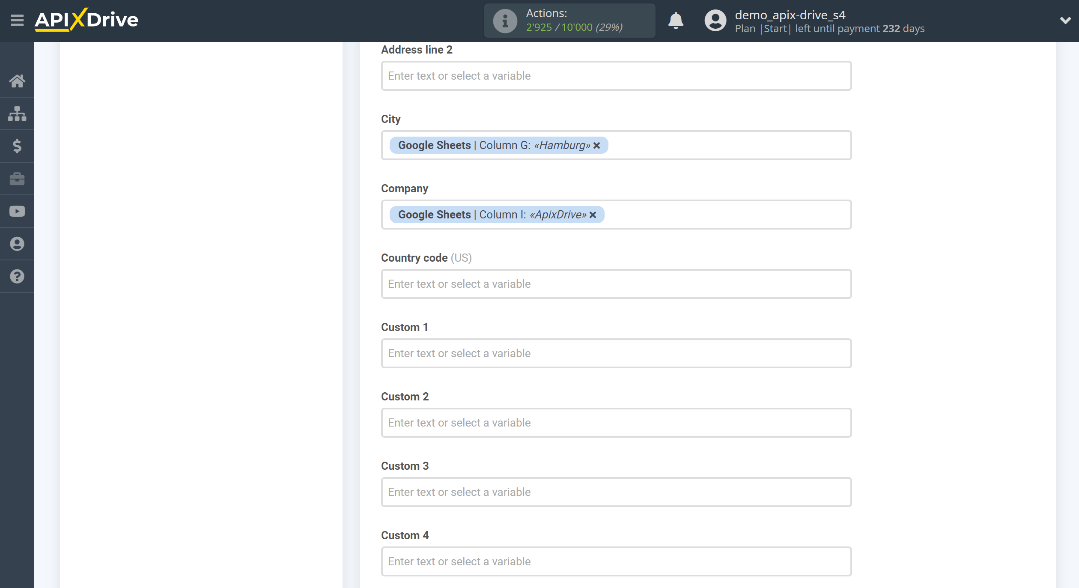Click the Custom 1 variable input field
The image size is (1079, 588).
click(616, 353)
